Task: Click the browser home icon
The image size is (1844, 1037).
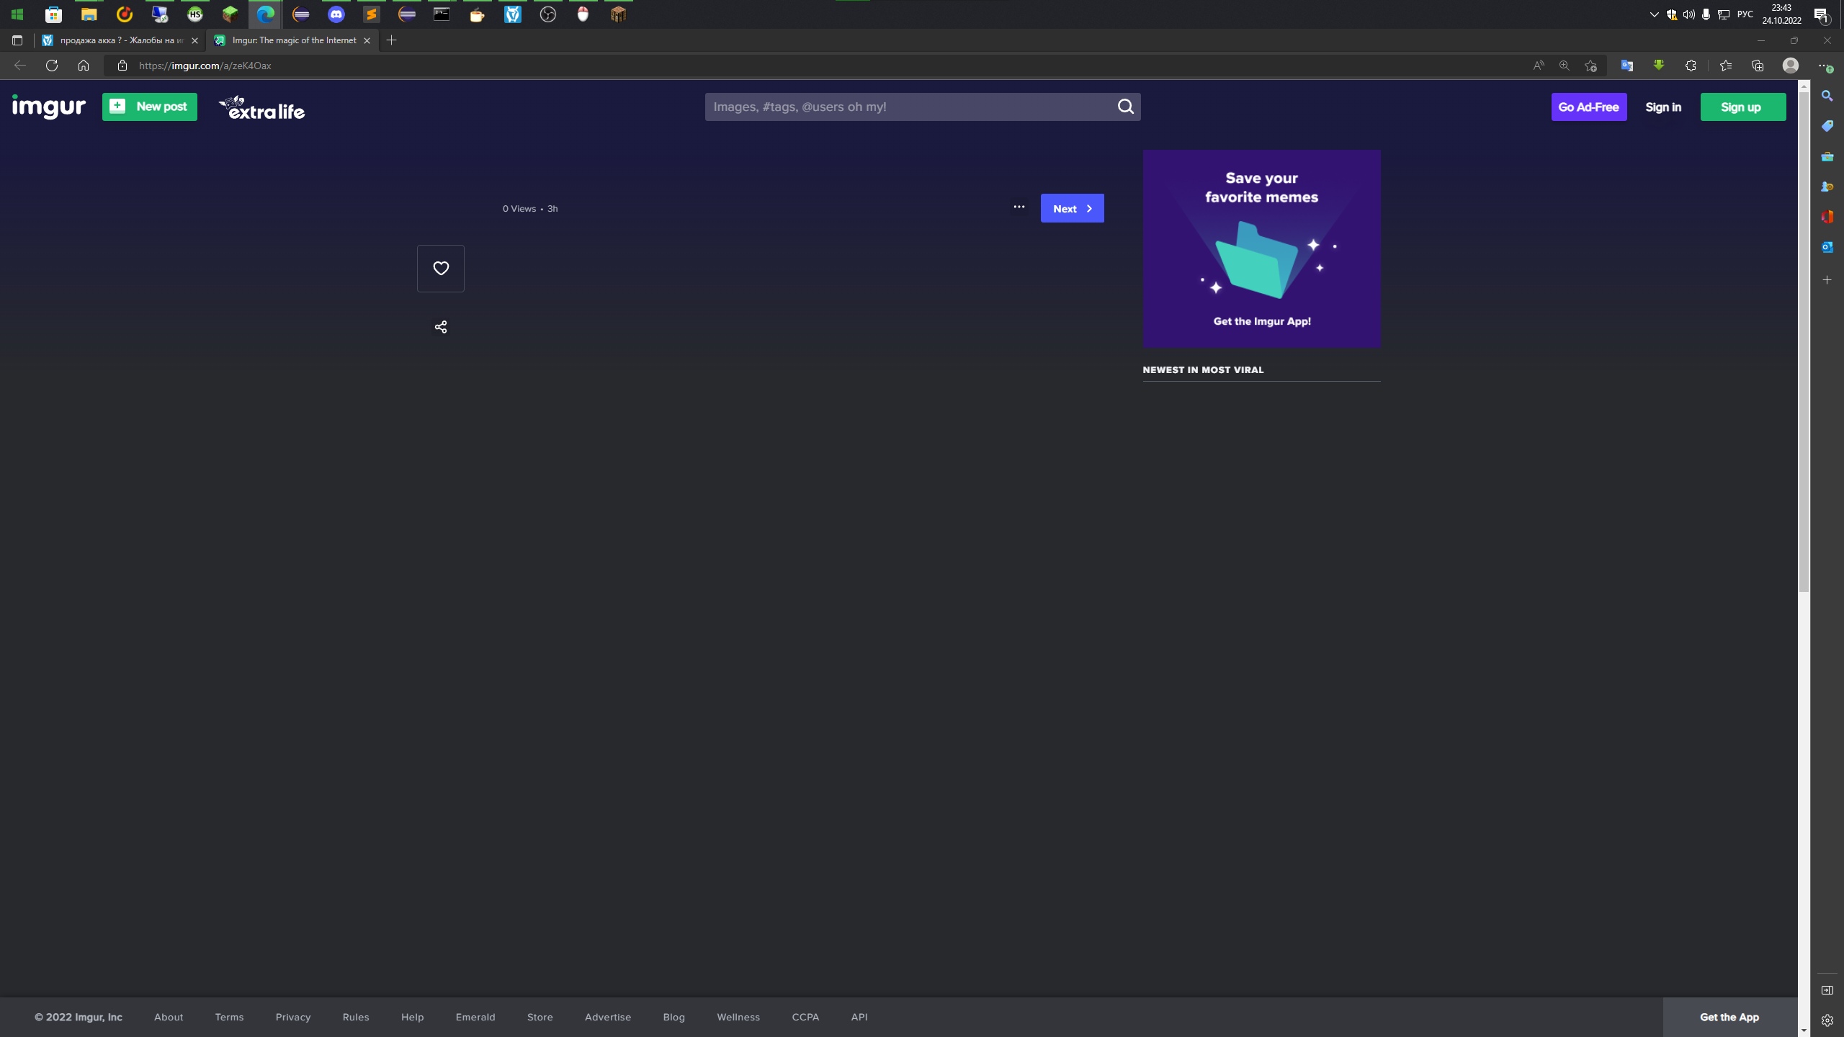Action: [84, 66]
